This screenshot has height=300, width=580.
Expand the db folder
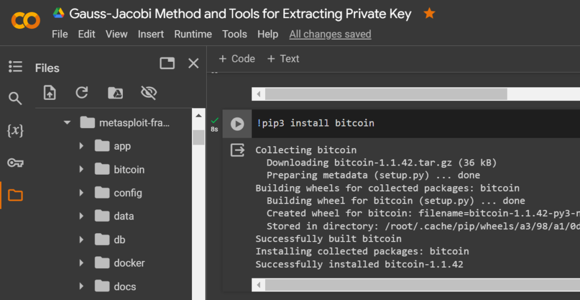pos(82,240)
